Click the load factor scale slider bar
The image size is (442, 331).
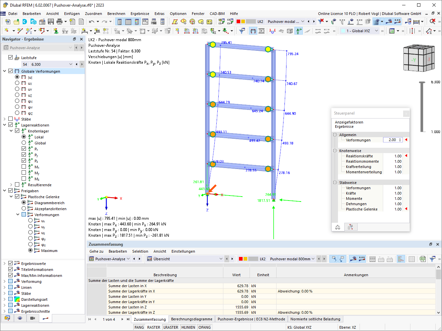tap(422, 107)
